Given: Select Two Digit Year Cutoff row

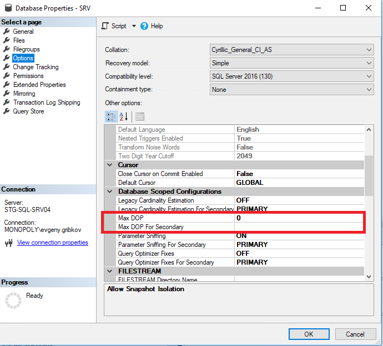Looking at the screenshot, I should click(240, 156).
